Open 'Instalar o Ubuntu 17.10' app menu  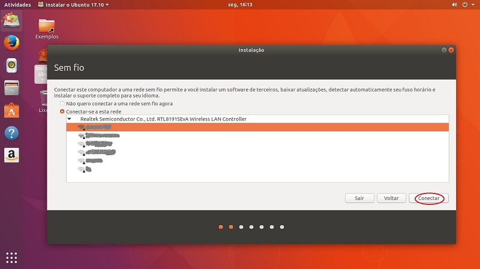click(x=73, y=5)
